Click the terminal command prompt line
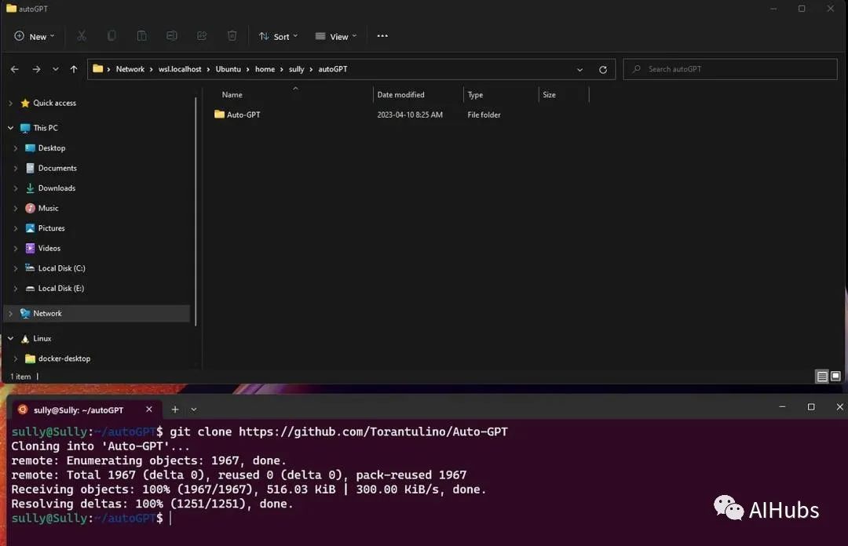This screenshot has width=848, height=546. coord(92,518)
